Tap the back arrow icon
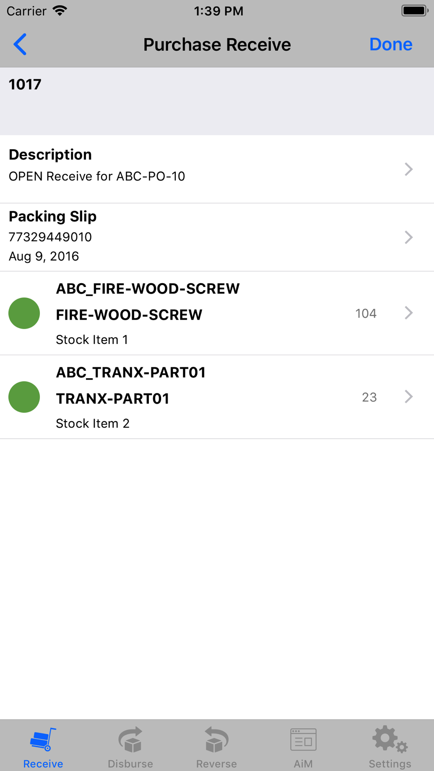This screenshot has height=771, width=434. (20, 44)
